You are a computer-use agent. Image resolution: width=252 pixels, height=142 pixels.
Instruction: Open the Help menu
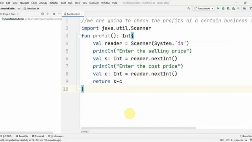(115, 3)
